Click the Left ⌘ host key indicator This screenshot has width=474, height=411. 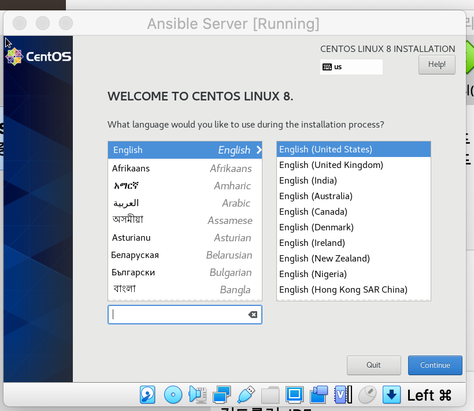429,395
